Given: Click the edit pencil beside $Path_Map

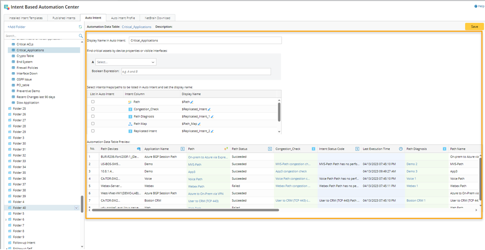Looking at the screenshot, I should coord(199,124).
